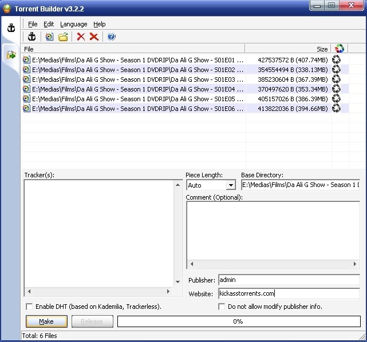Image resolution: width=367 pixels, height=342 pixels.
Task: Click file icon of the S01E03 entry
Action: 26,79
